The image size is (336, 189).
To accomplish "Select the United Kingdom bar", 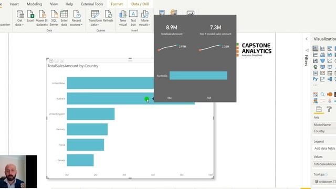I will (91, 114).
